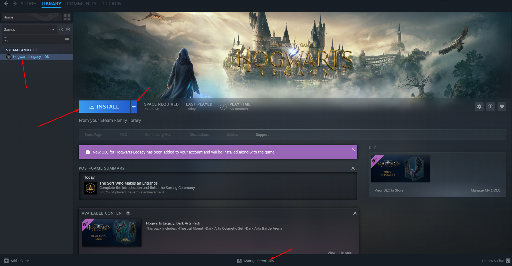This screenshot has width=512, height=266.
Task: Open game settings gear icon
Action: pos(479,107)
